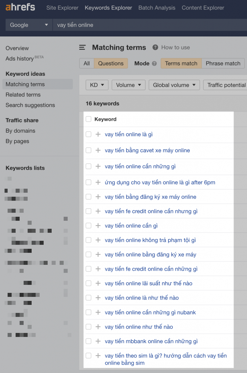Tick checkbox for 'vay tiền online lãi suất như thế nào'
This screenshot has width=247, height=373.
89,283
